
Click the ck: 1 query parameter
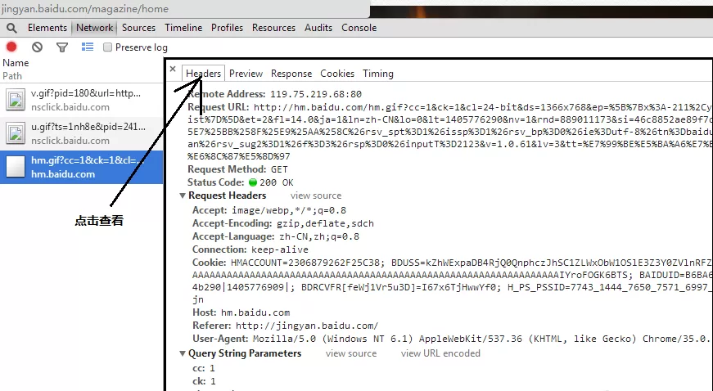coord(204,381)
